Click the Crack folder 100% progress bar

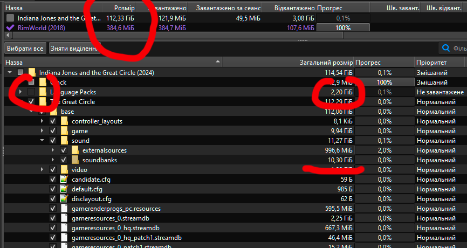[x=384, y=82]
